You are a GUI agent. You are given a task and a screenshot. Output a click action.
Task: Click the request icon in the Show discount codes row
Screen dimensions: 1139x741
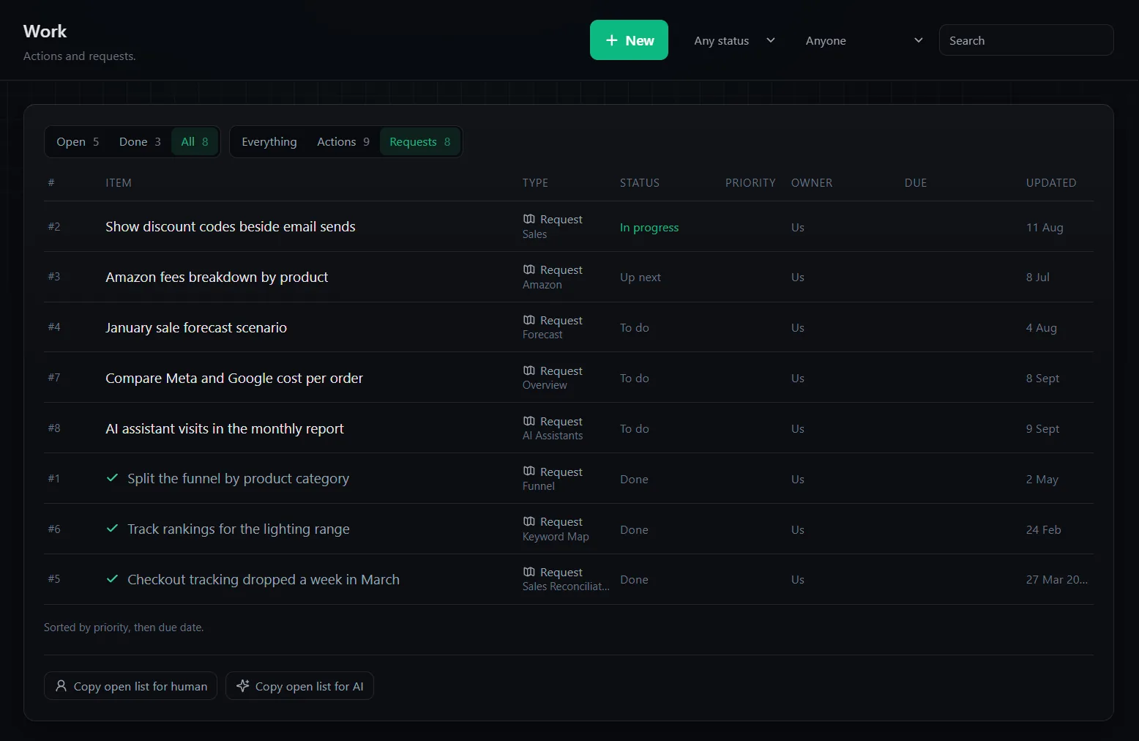(529, 219)
